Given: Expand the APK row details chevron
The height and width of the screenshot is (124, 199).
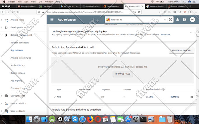Looking at the screenshot, I should (54, 97).
